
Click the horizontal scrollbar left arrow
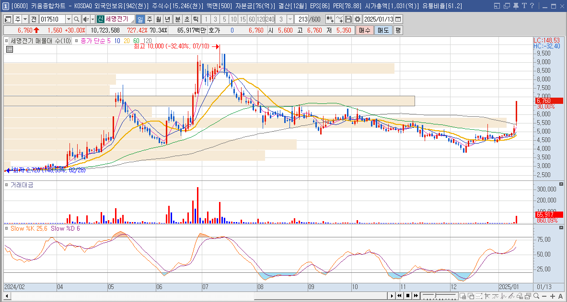pyautogui.click(x=6, y=296)
